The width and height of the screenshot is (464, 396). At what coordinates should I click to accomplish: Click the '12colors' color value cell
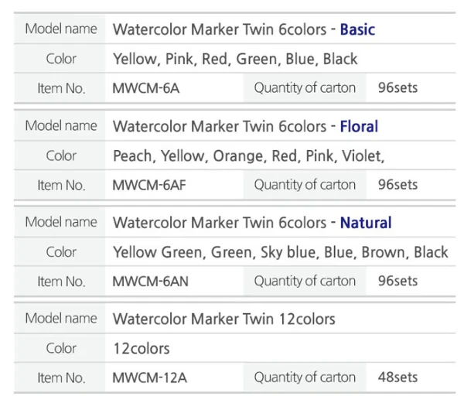pos(141,349)
